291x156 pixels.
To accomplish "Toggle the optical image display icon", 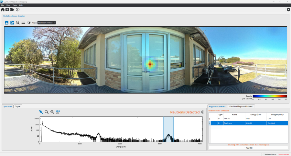I will point(6,23).
